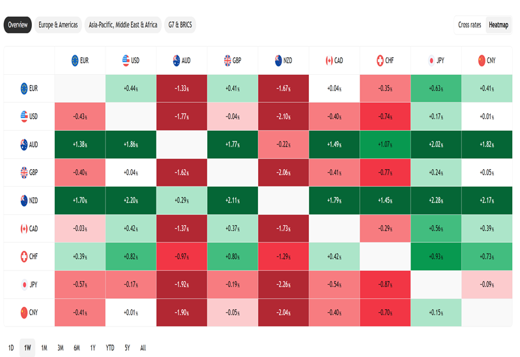Click the GBP flag icon in the column header

227,61
